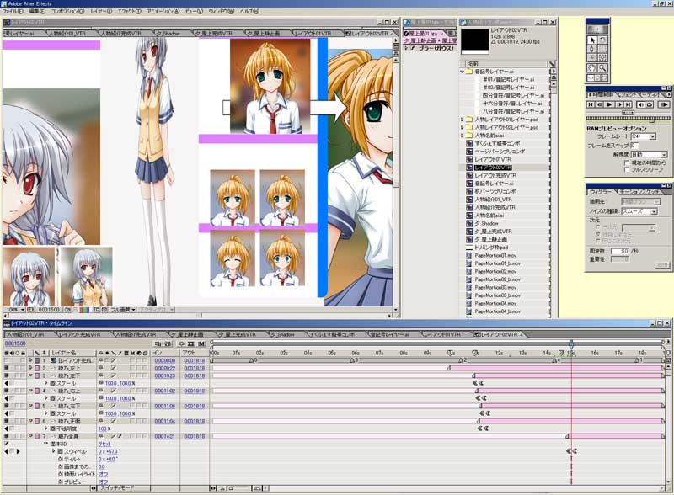
Task: Click layer 7 pink label color square
Action: pos(37,436)
